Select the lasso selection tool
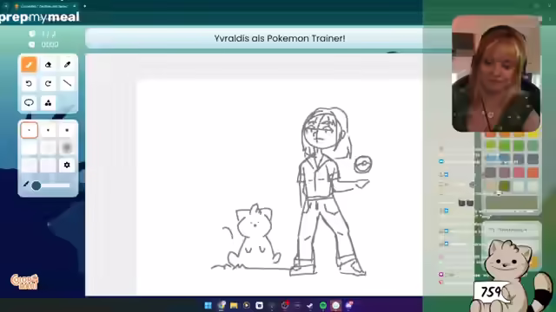This screenshot has height=312, width=556. click(29, 102)
